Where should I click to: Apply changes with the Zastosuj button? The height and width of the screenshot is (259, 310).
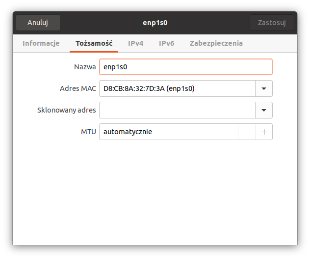272,23
